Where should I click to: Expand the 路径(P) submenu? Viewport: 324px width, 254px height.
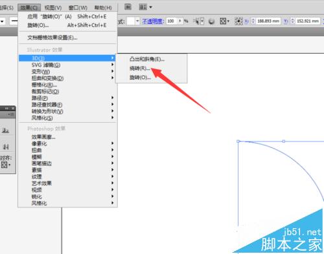[x=67, y=98]
